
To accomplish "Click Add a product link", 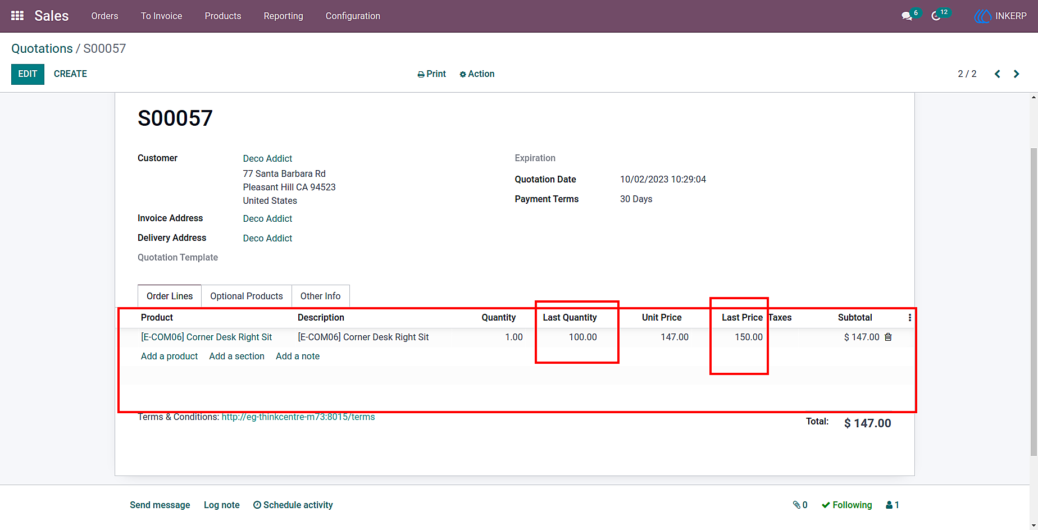I will (169, 356).
